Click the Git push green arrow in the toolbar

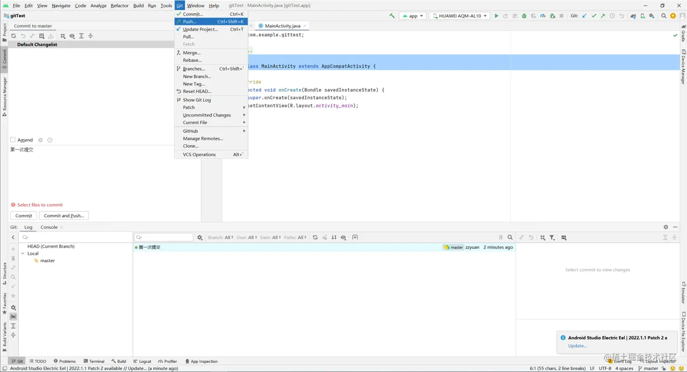coord(603,16)
